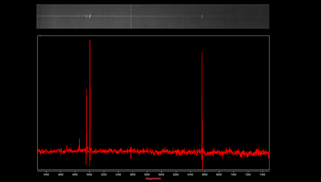
Task: Select the 7000 axis tick label
Action: coord(234,174)
